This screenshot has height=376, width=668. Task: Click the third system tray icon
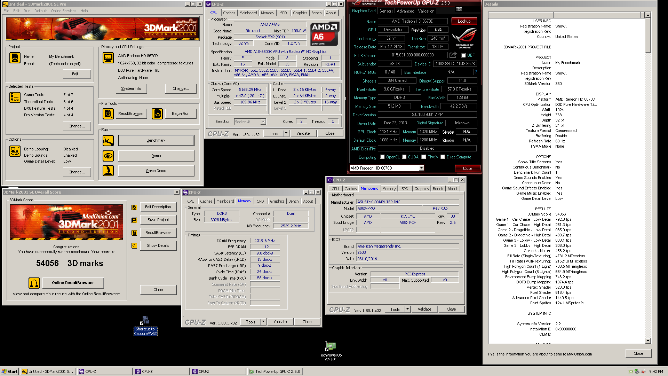point(643,371)
